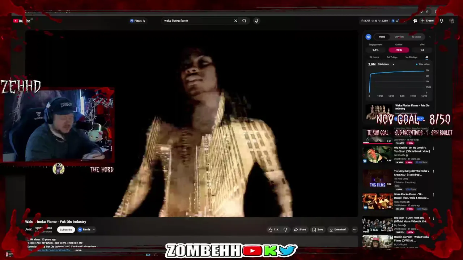Open the Filters button beside search

pos(138,21)
